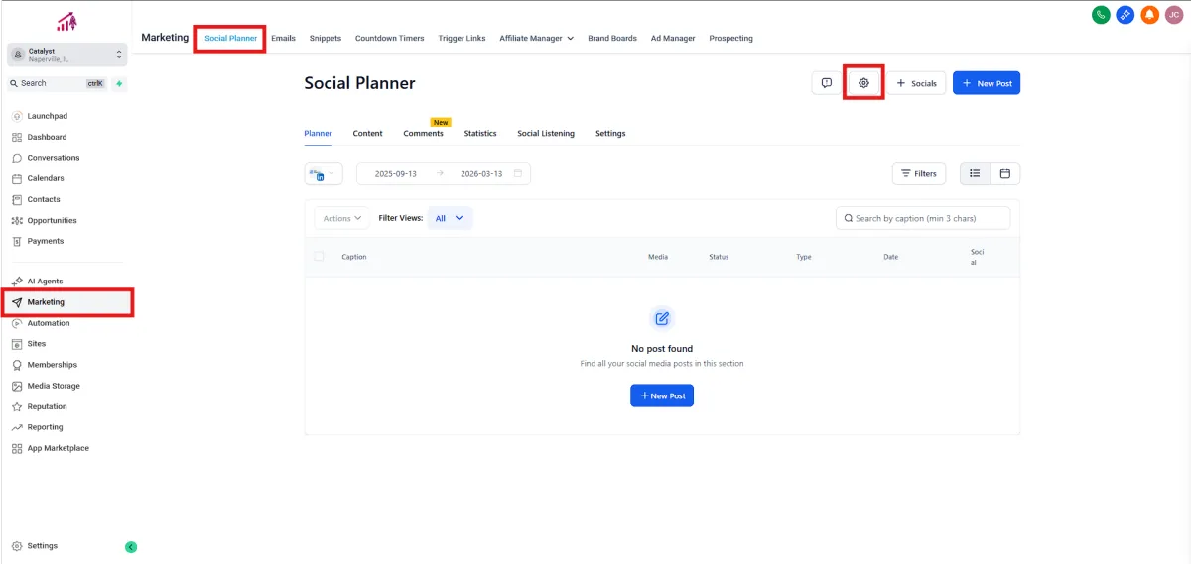The image size is (1191, 564).
Task: Click the end date 2026-03-13 field
Action: tap(481, 173)
